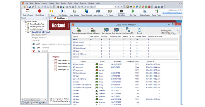Click the Save All toolbar icon
The height and width of the screenshot is (107, 205).
[33, 7]
